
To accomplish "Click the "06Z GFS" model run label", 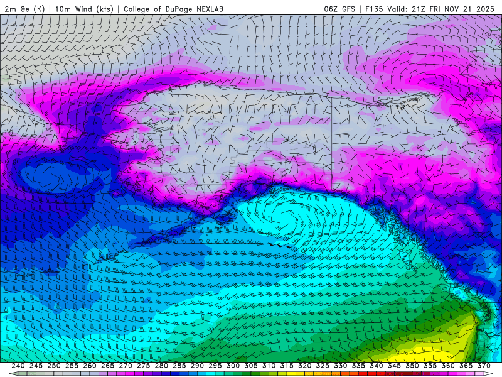I will coord(339,9).
